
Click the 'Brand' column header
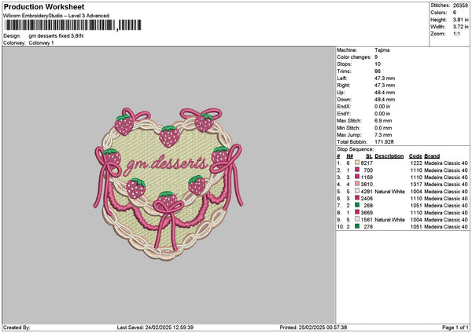coord(432,156)
